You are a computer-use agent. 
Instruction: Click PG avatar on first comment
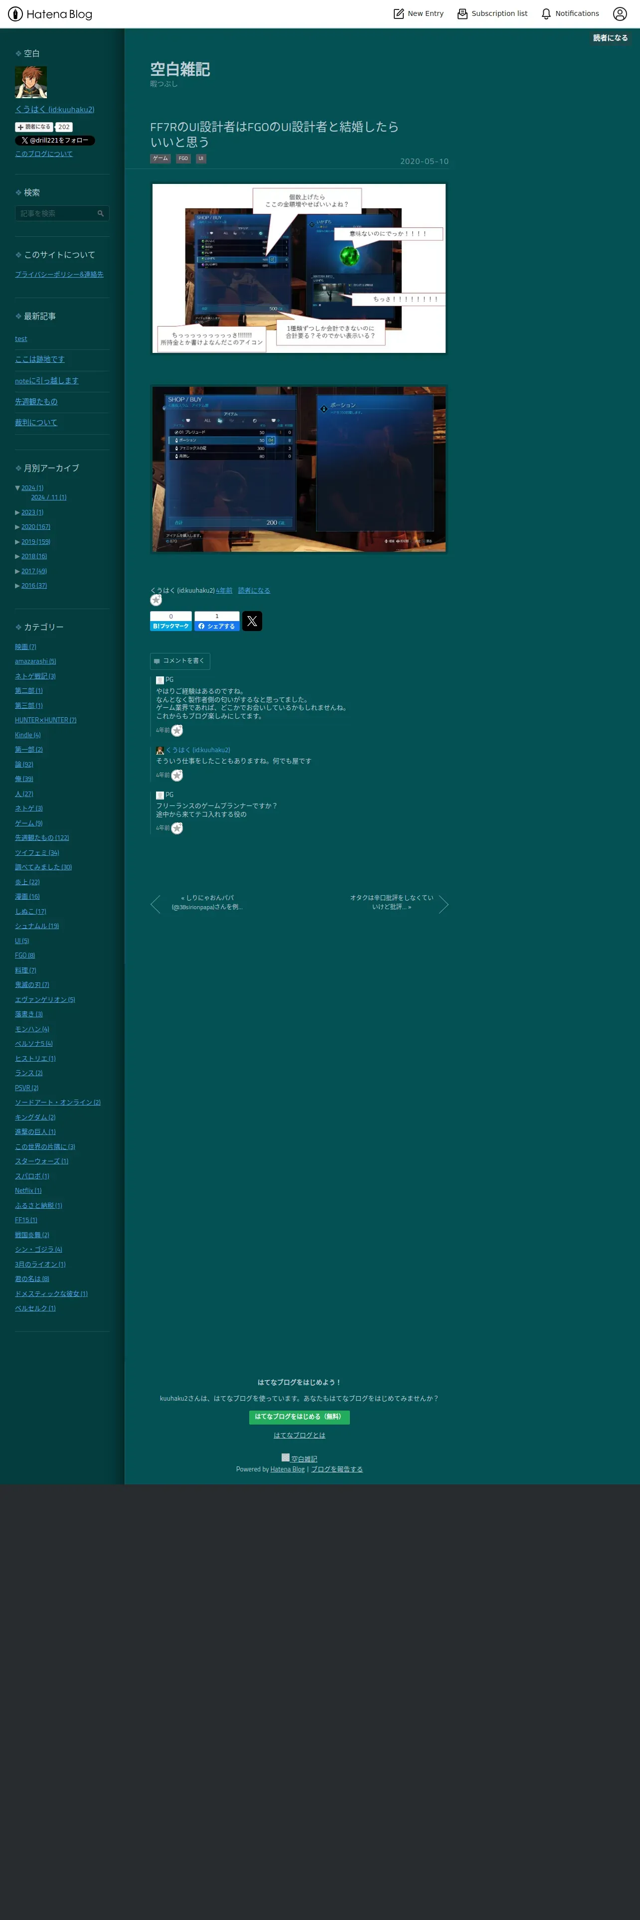coord(160,680)
